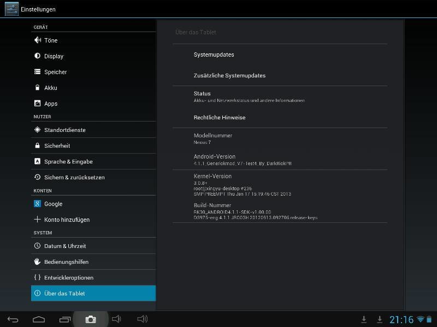This screenshot has width=437, height=327.
Task: Tap the Modellnummer Nexus 7 entry
Action: click(x=280, y=138)
